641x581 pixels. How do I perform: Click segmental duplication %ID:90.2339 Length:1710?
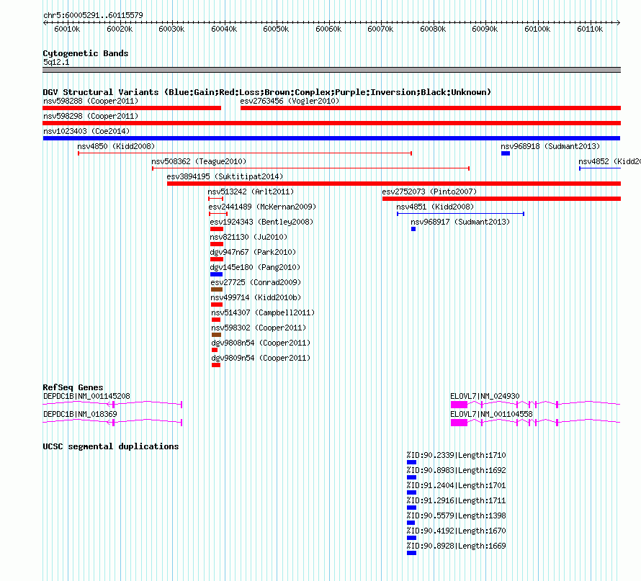point(412,462)
